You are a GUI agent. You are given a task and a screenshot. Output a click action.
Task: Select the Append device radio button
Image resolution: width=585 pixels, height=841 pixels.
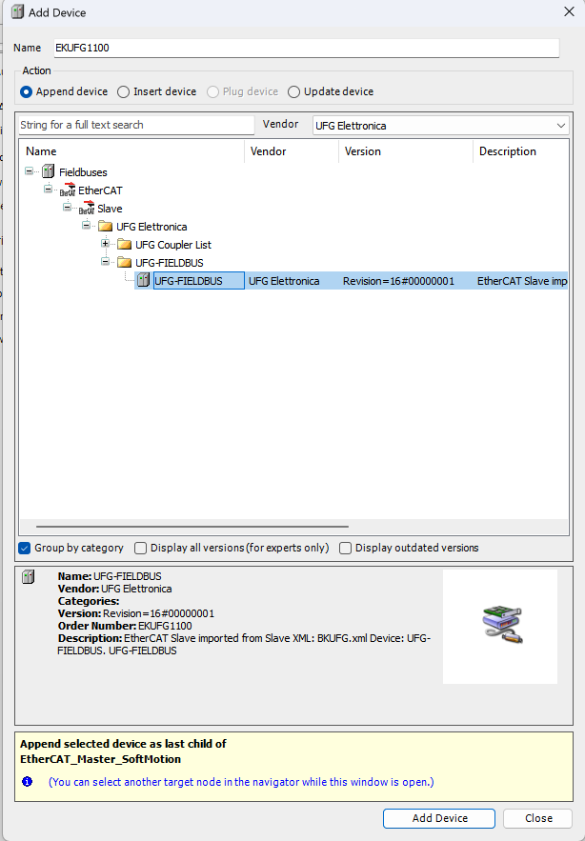coord(26,91)
